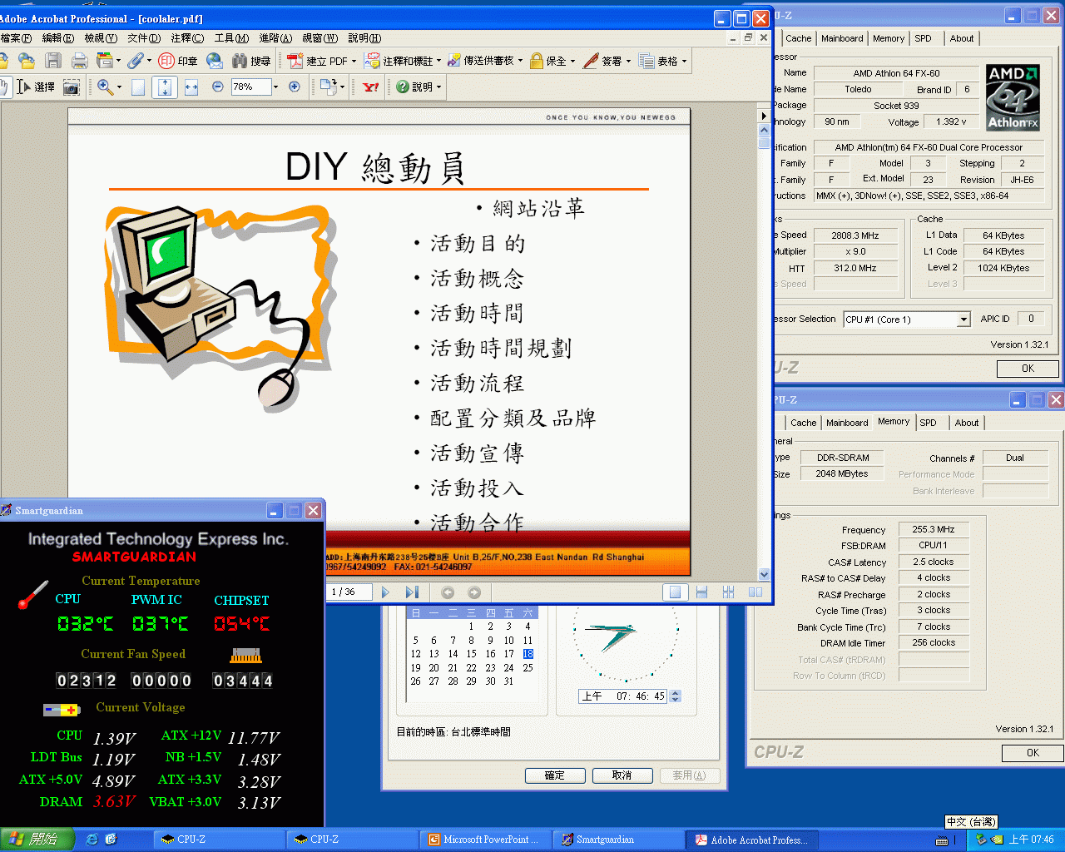Click the Yahoo Y! toolbar icon
This screenshot has height=852, width=1065.
371,87
